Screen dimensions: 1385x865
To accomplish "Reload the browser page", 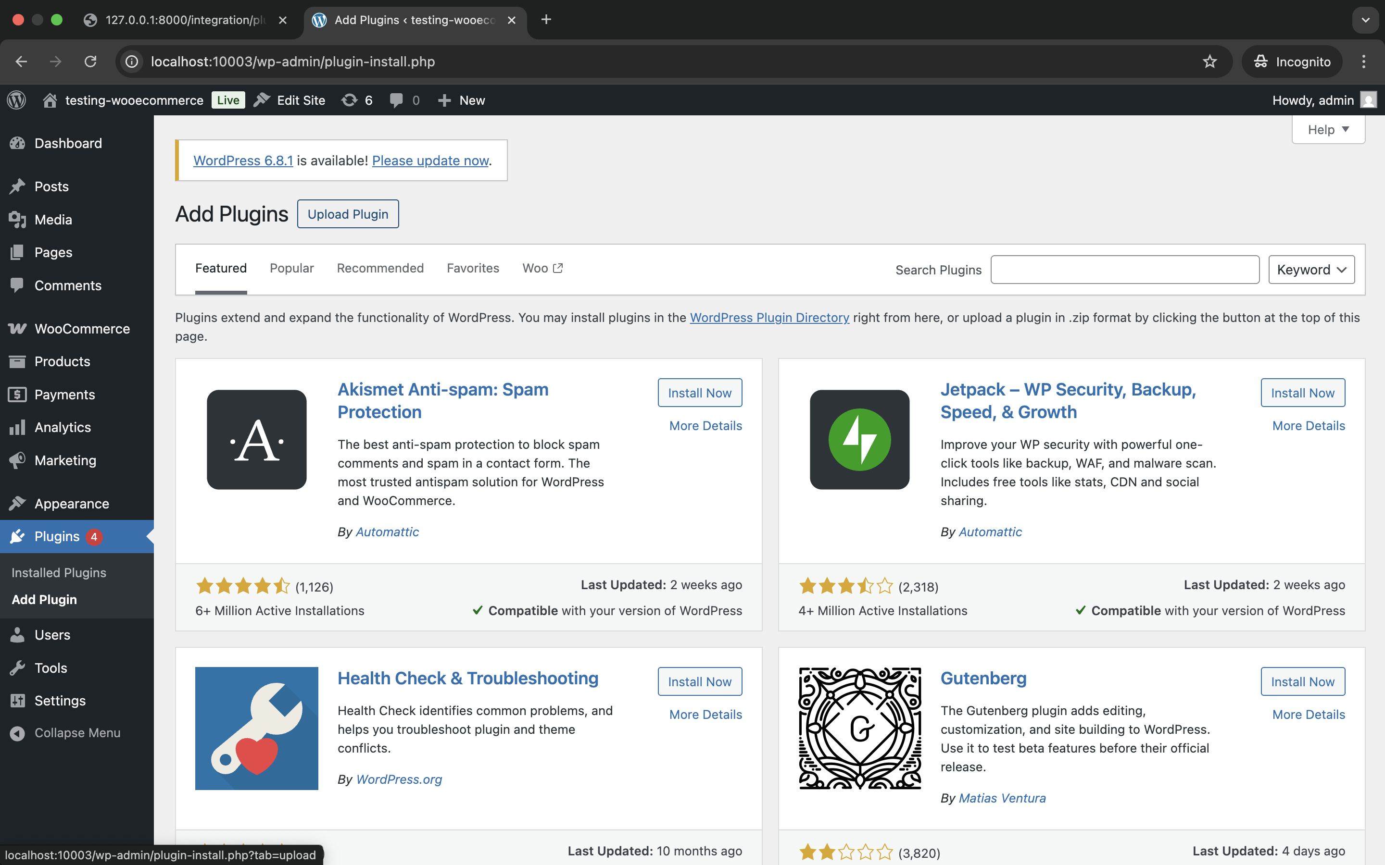I will 90,61.
